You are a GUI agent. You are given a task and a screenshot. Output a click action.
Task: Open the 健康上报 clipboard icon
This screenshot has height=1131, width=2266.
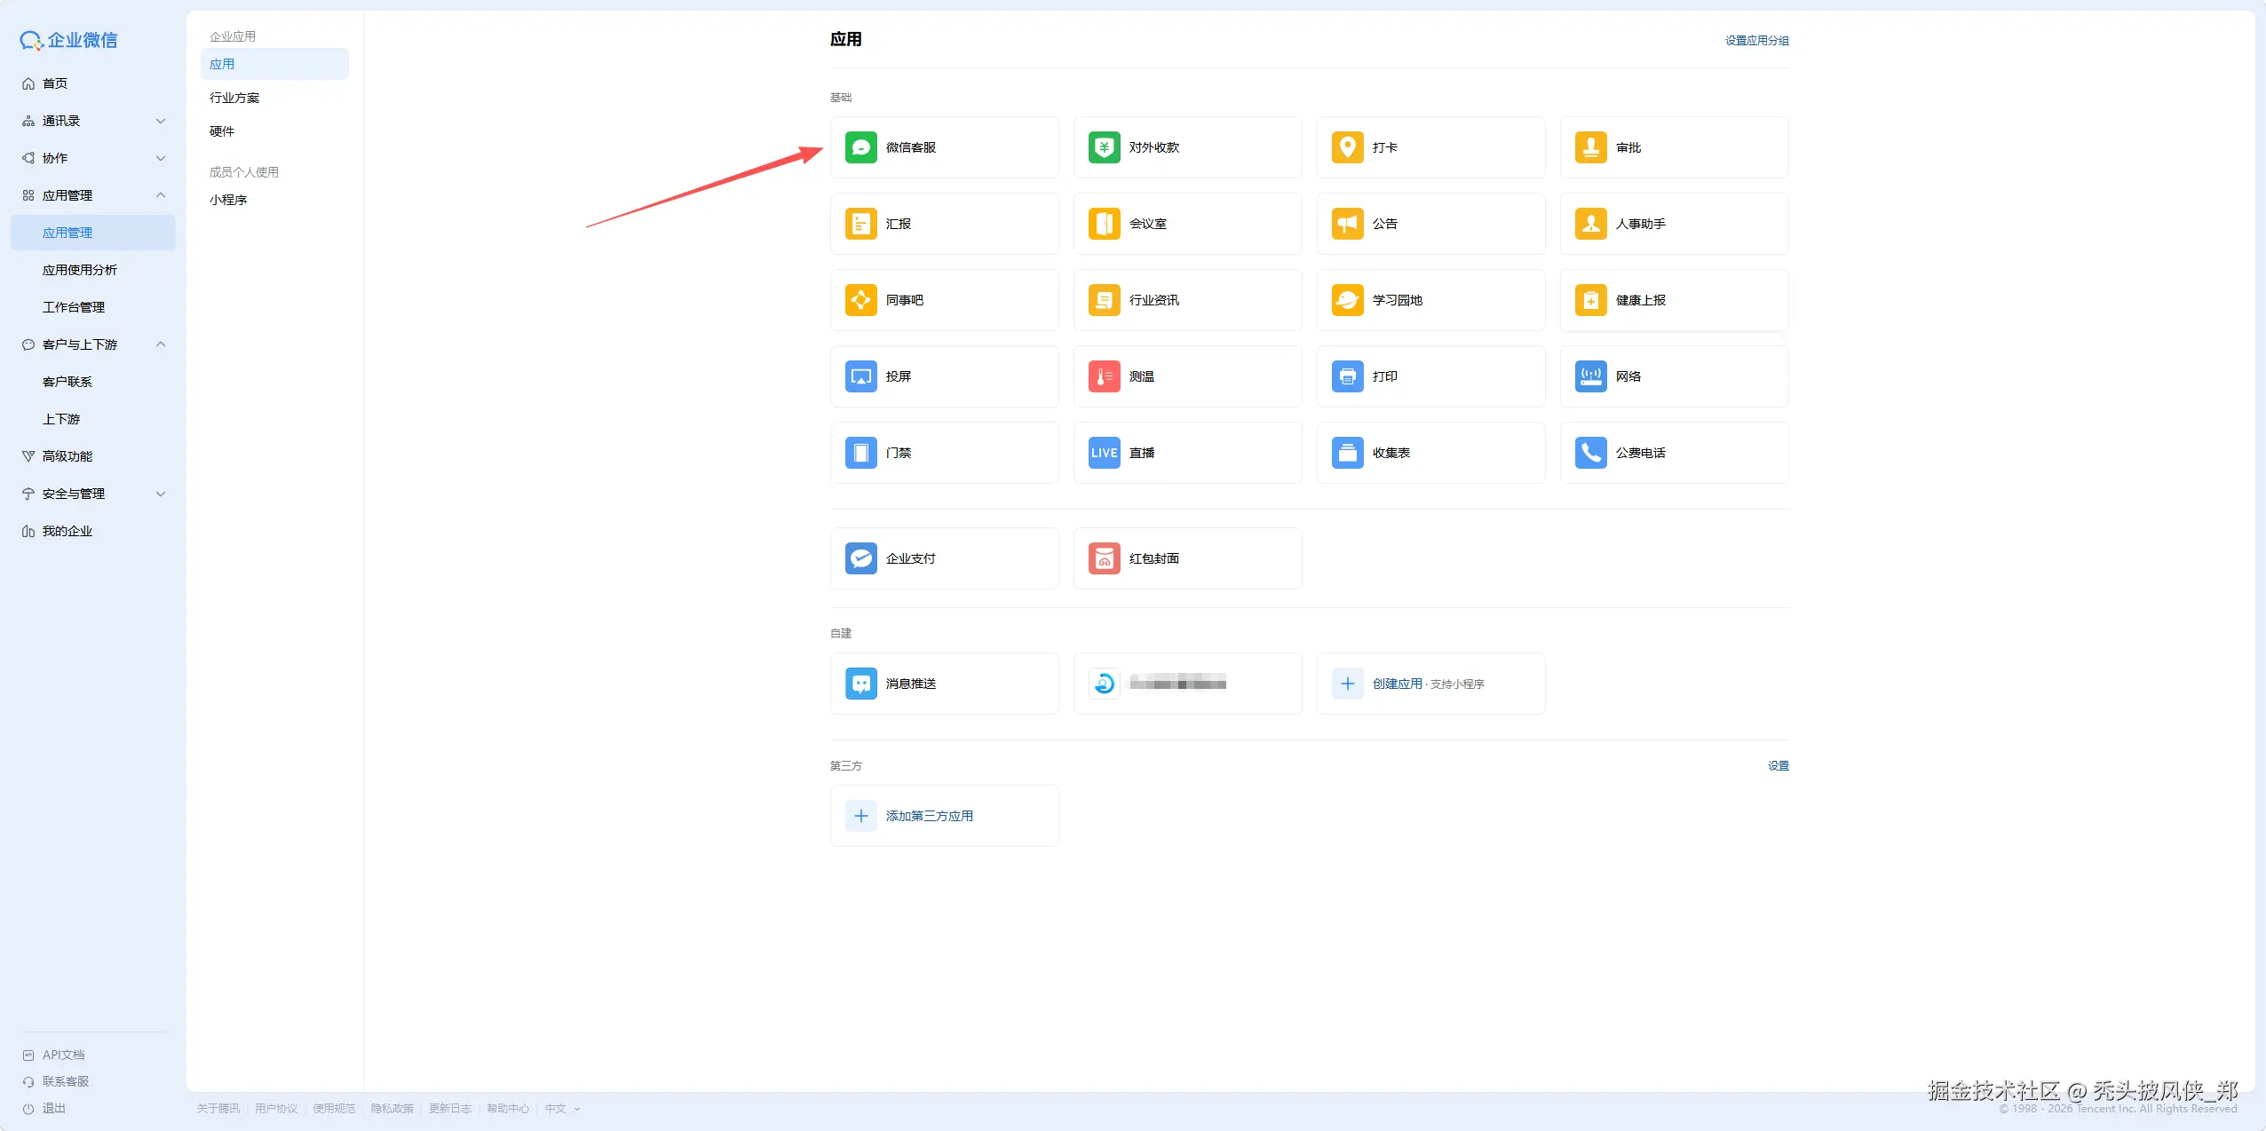click(x=1590, y=300)
